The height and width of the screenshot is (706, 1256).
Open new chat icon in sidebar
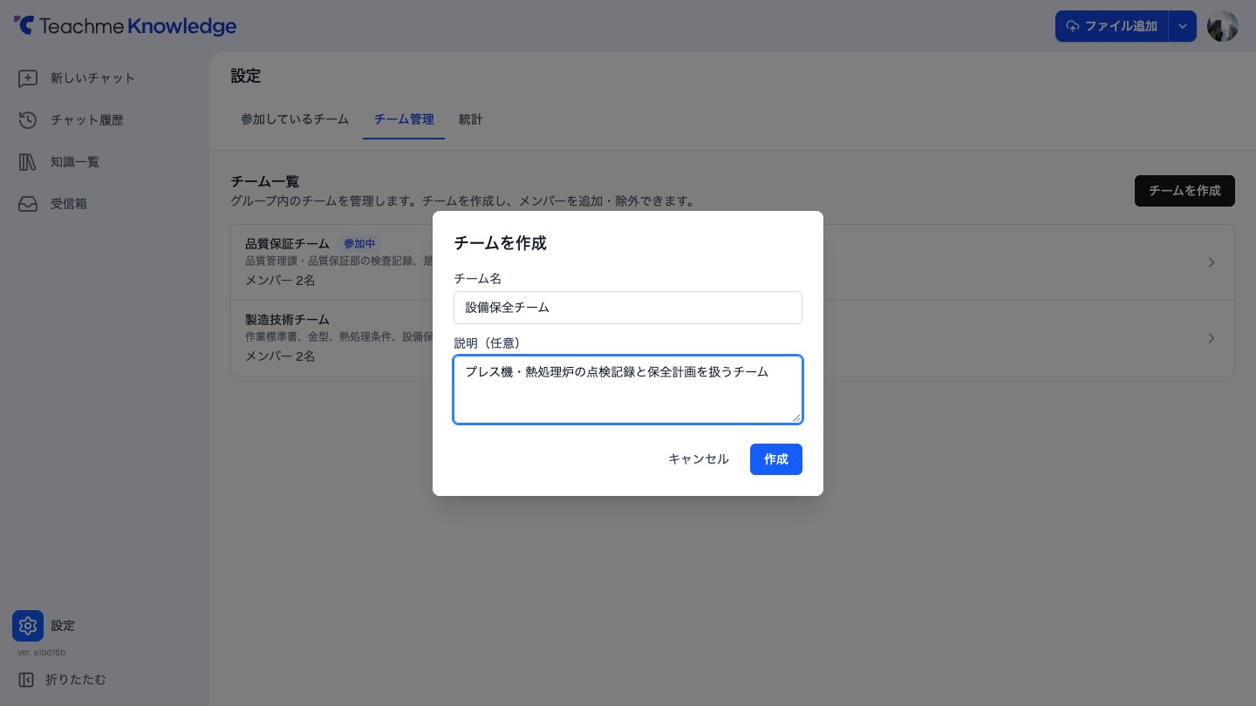click(x=28, y=78)
